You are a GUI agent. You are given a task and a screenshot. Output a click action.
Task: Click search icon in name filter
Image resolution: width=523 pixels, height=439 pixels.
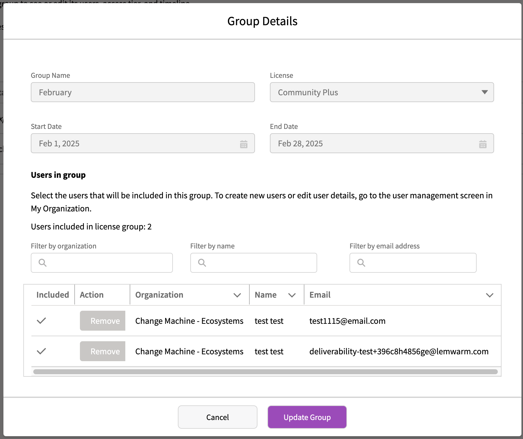[202, 263]
